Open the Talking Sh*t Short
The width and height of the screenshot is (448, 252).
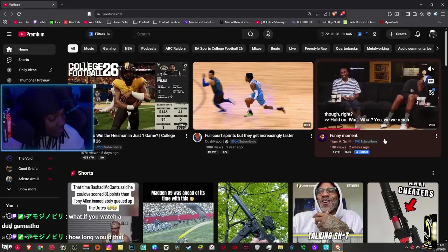coord(328,212)
